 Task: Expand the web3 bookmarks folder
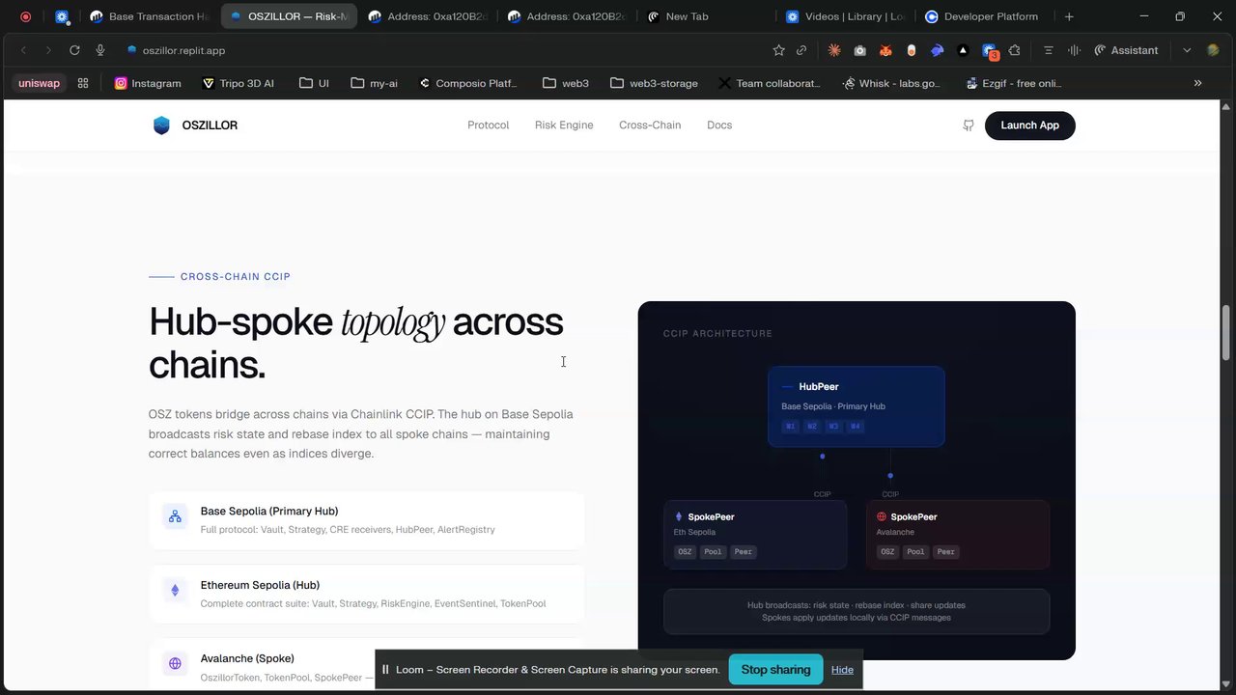pos(565,83)
